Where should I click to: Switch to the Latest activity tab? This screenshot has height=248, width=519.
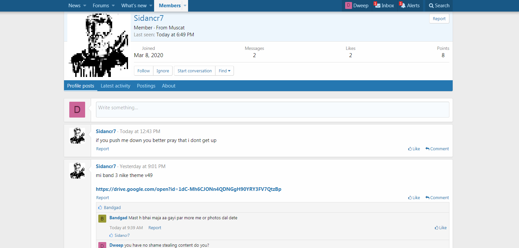click(115, 86)
